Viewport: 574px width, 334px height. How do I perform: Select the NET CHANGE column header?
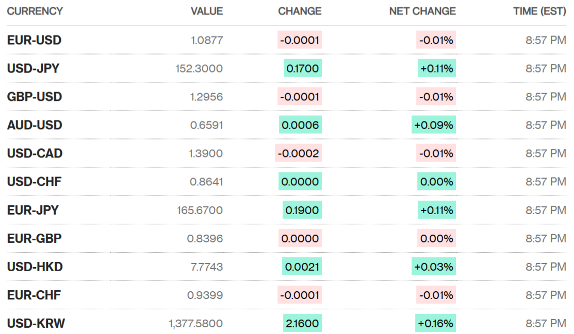(x=422, y=11)
